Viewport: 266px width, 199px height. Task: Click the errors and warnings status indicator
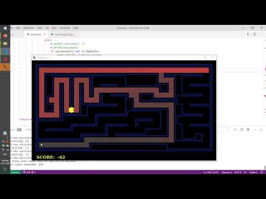click(29, 172)
